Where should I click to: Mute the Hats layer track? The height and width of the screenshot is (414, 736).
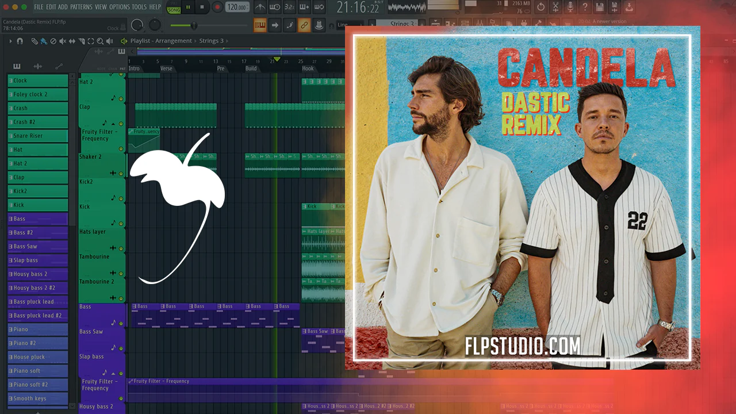point(121,248)
